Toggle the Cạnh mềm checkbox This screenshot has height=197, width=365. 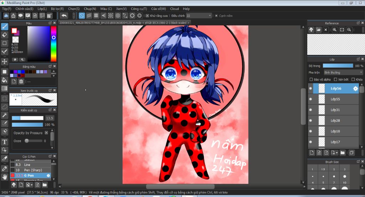coord(216,16)
